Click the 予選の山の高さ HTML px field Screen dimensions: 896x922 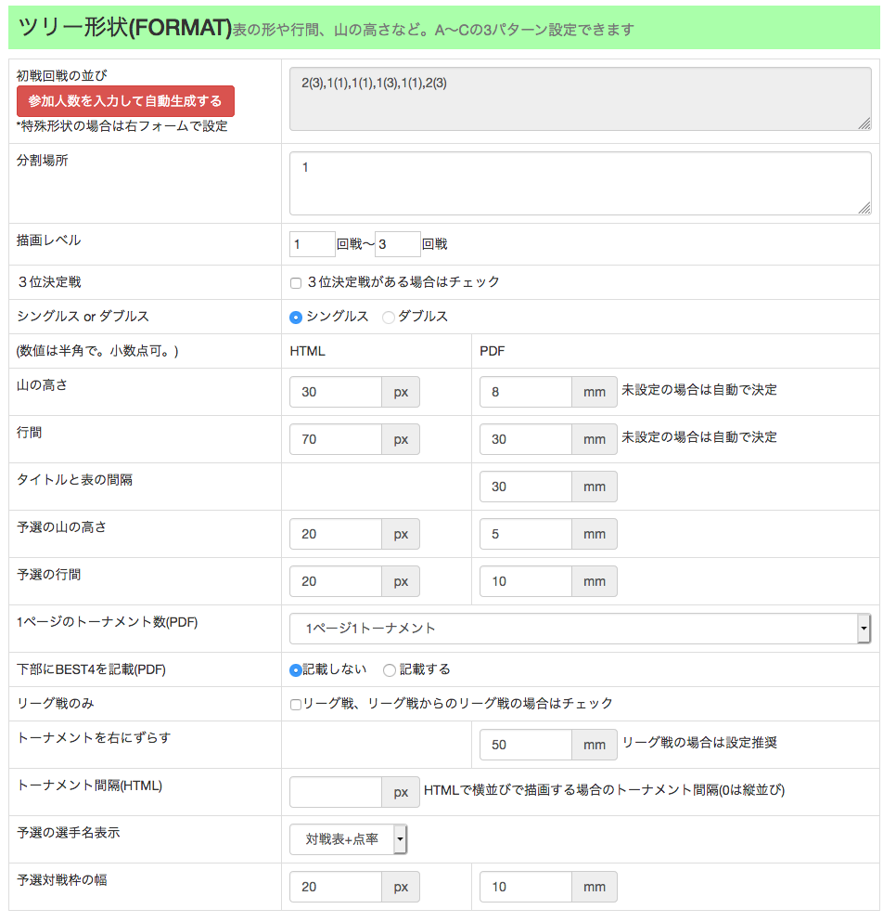336,534
